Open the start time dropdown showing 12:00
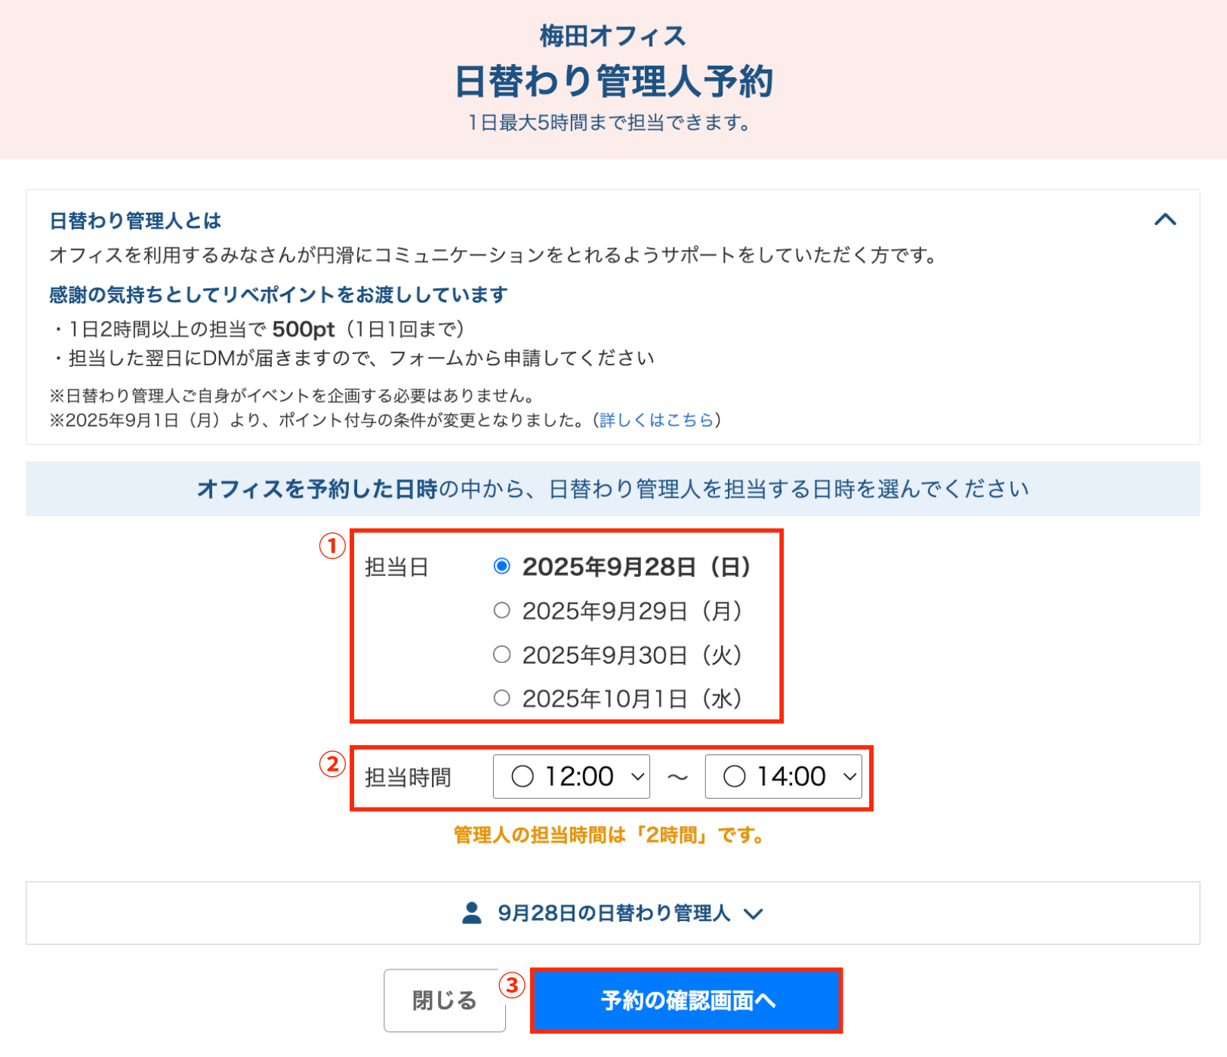Screen dimensions: 1227x1057 pyautogui.click(x=571, y=776)
